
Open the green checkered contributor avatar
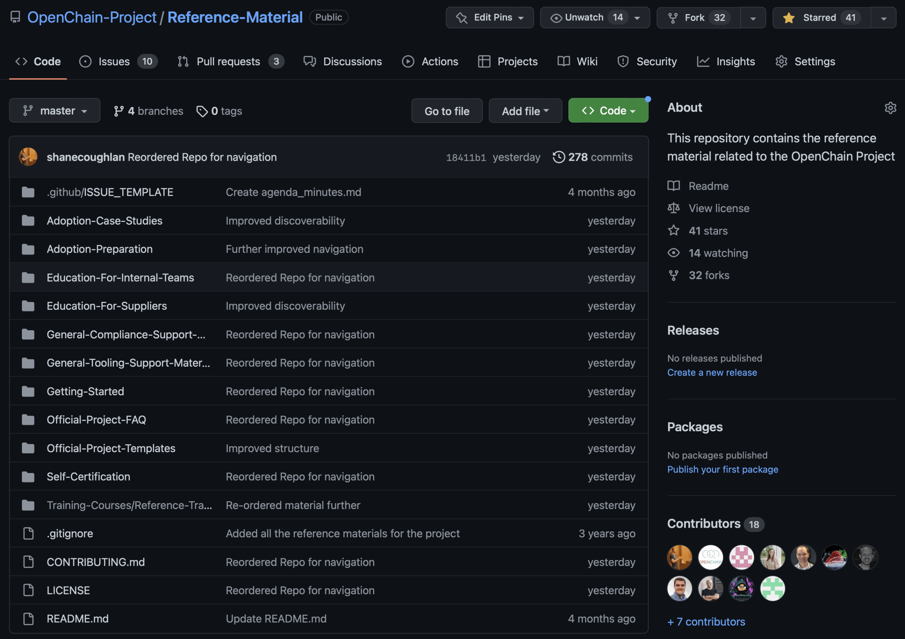pos(772,588)
